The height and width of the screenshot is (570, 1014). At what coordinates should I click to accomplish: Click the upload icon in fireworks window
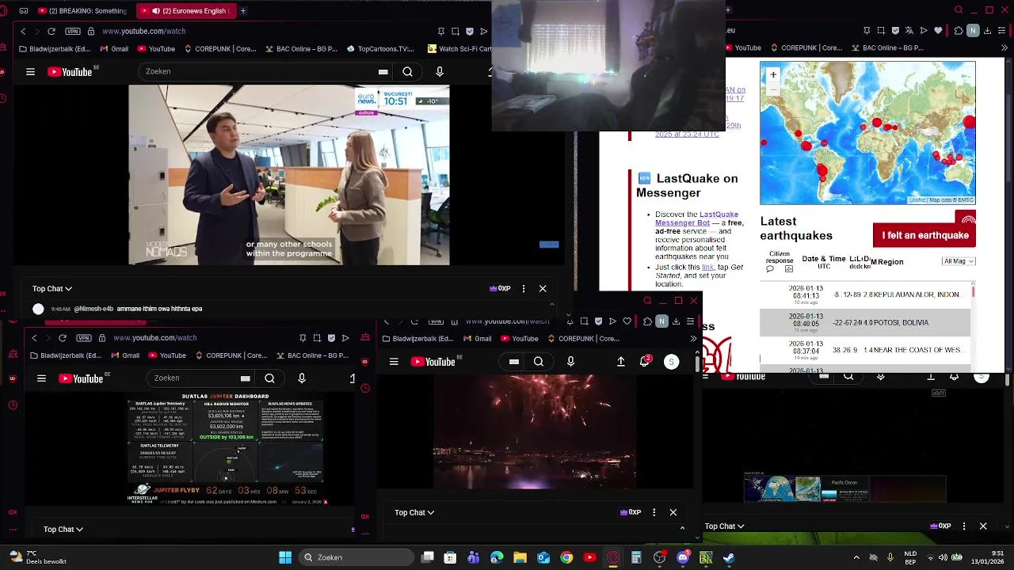621,362
